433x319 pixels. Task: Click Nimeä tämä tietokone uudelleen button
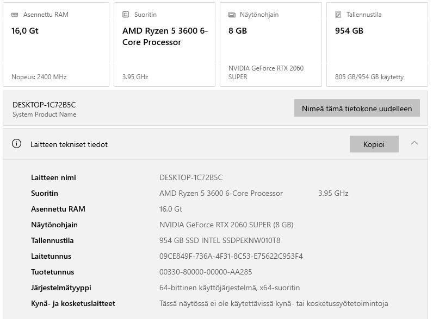[357, 108]
